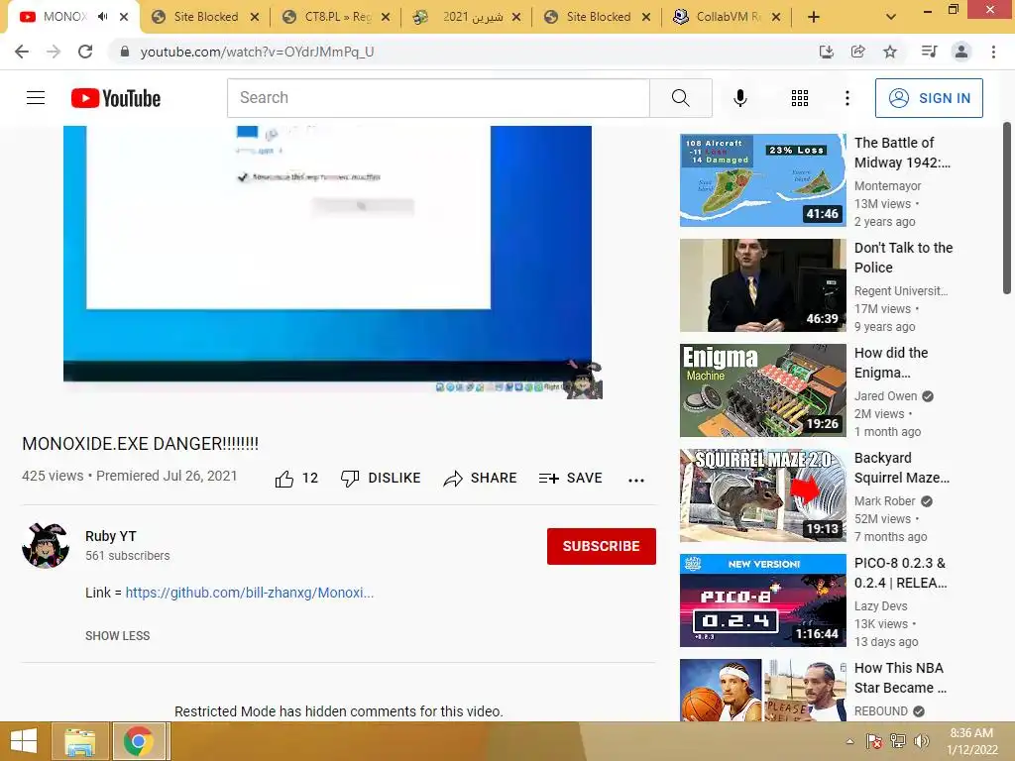Open Enigma Machine video thumbnail
The width and height of the screenshot is (1015, 761).
click(x=762, y=390)
